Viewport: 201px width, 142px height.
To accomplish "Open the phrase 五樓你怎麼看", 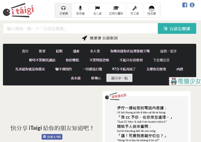I will click(156, 69).
